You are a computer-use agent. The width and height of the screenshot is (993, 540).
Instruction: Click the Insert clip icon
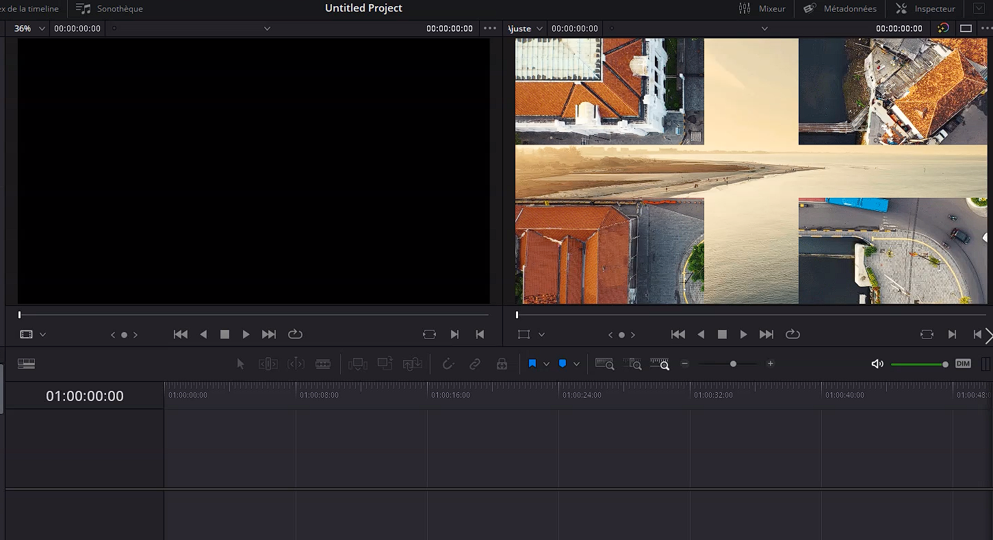[358, 364]
